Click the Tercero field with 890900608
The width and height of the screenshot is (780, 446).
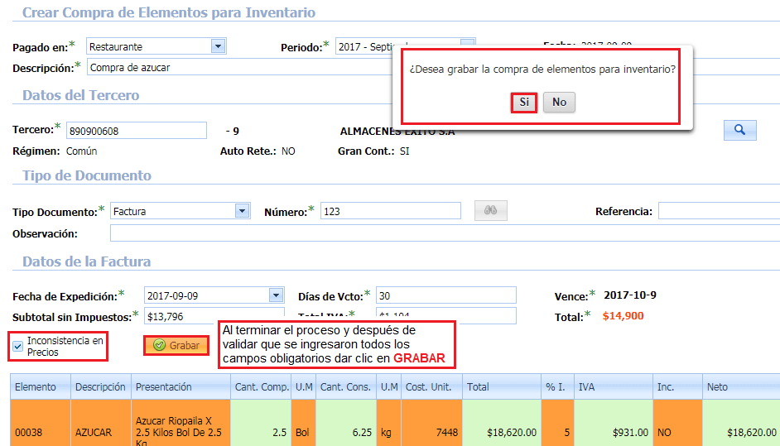(x=137, y=131)
